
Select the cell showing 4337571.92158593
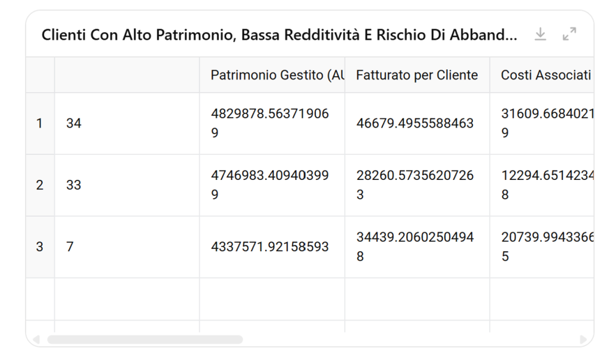click(272, 246)
